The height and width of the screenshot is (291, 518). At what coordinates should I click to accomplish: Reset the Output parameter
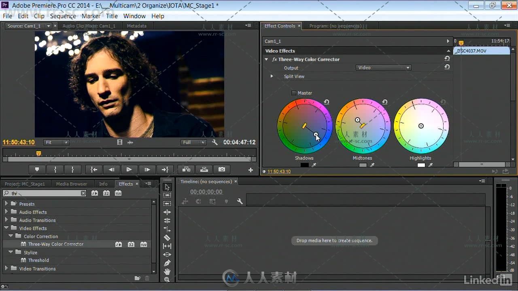(447, 67)
